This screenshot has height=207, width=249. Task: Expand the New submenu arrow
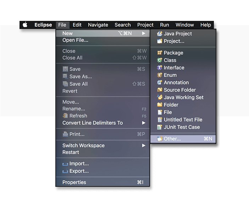[144, 33]
